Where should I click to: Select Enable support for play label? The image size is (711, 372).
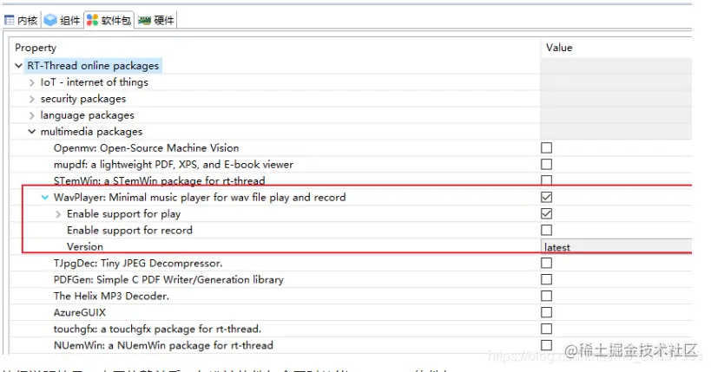coord(124,213)
